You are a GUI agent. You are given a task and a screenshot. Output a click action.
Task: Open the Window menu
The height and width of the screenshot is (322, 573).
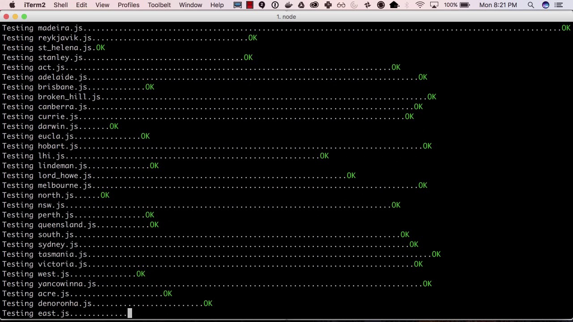[191, 5]
